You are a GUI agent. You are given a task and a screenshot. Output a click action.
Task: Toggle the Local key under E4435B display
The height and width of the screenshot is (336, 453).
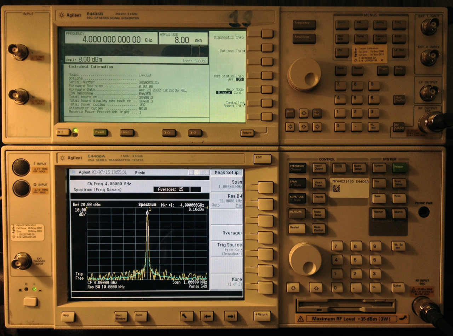[127, 133]
